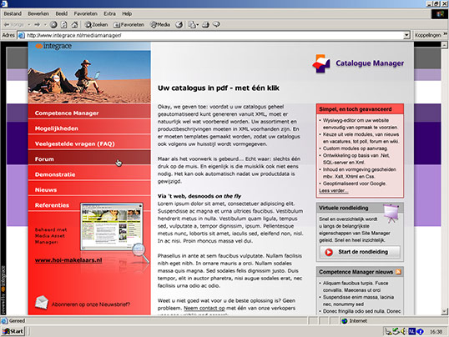The image size is (449, 337).
Task: Click the page icon in address bar
Action: 22,36
